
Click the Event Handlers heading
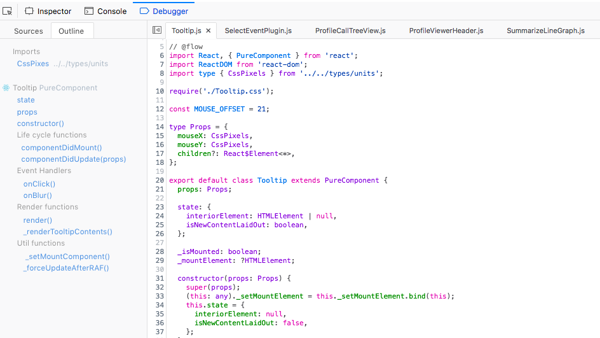coord(44,171)
